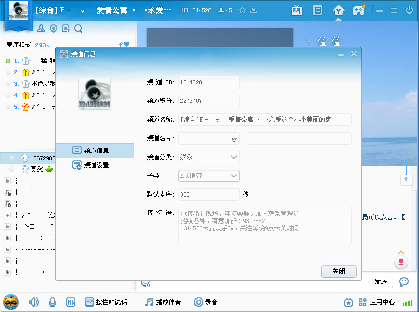Click the first locked sub-channel icon
The width and height of the screenshot is (419, 312).
pyautogui.click(x=7, y=181)
